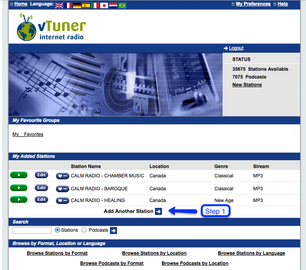Click heart minus icon for HEALING station
Image resolution: width=306 pixels, height=270 pixels.
point(62,200)
